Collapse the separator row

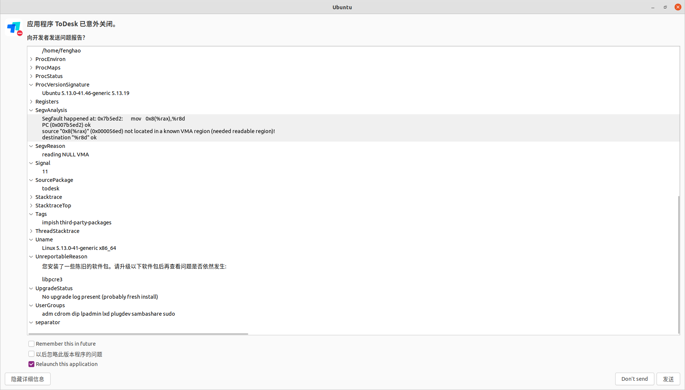tap(31, 322)
